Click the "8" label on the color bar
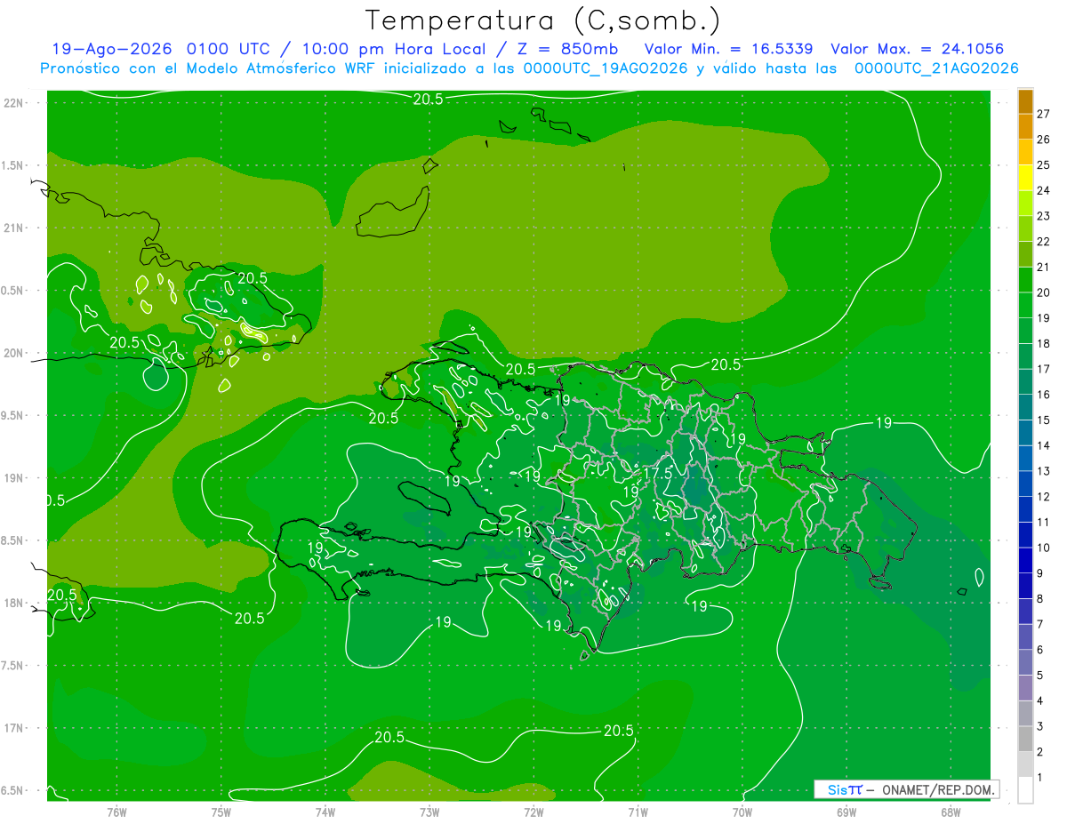This screenshot has width=1067, height=824. (x=1040, y=599)
